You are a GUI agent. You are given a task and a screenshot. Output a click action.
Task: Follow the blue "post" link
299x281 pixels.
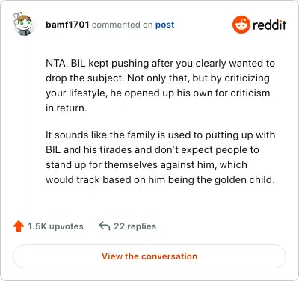pos(164,25)
